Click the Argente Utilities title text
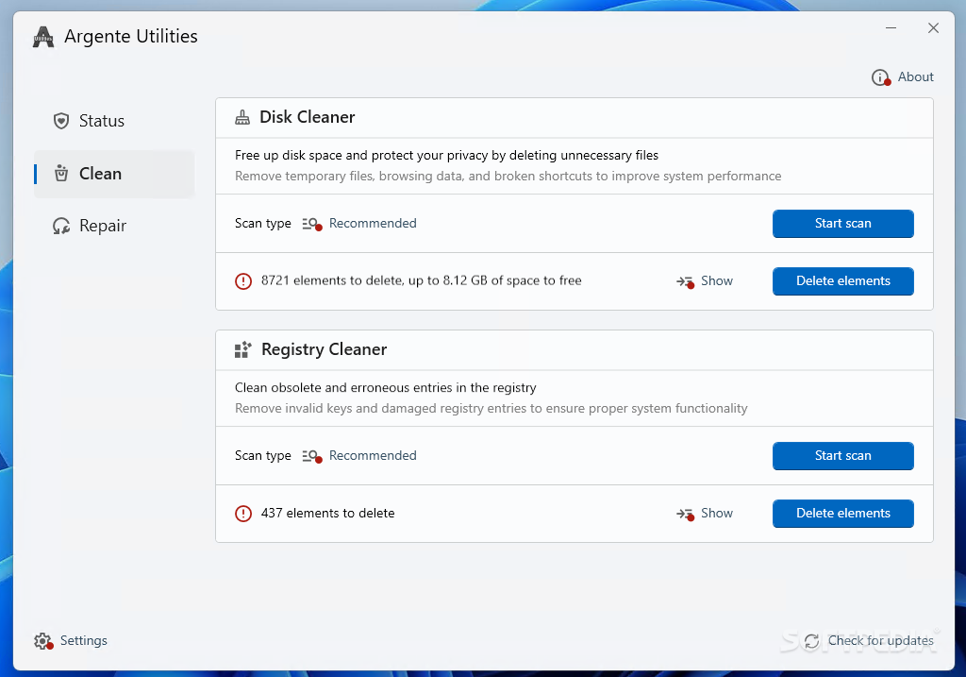The width and height of the screenshot is (966, 677). pos(130,37)
